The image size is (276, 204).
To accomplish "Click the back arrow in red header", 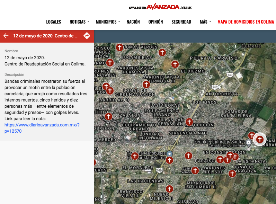I will tap(6, 36).
